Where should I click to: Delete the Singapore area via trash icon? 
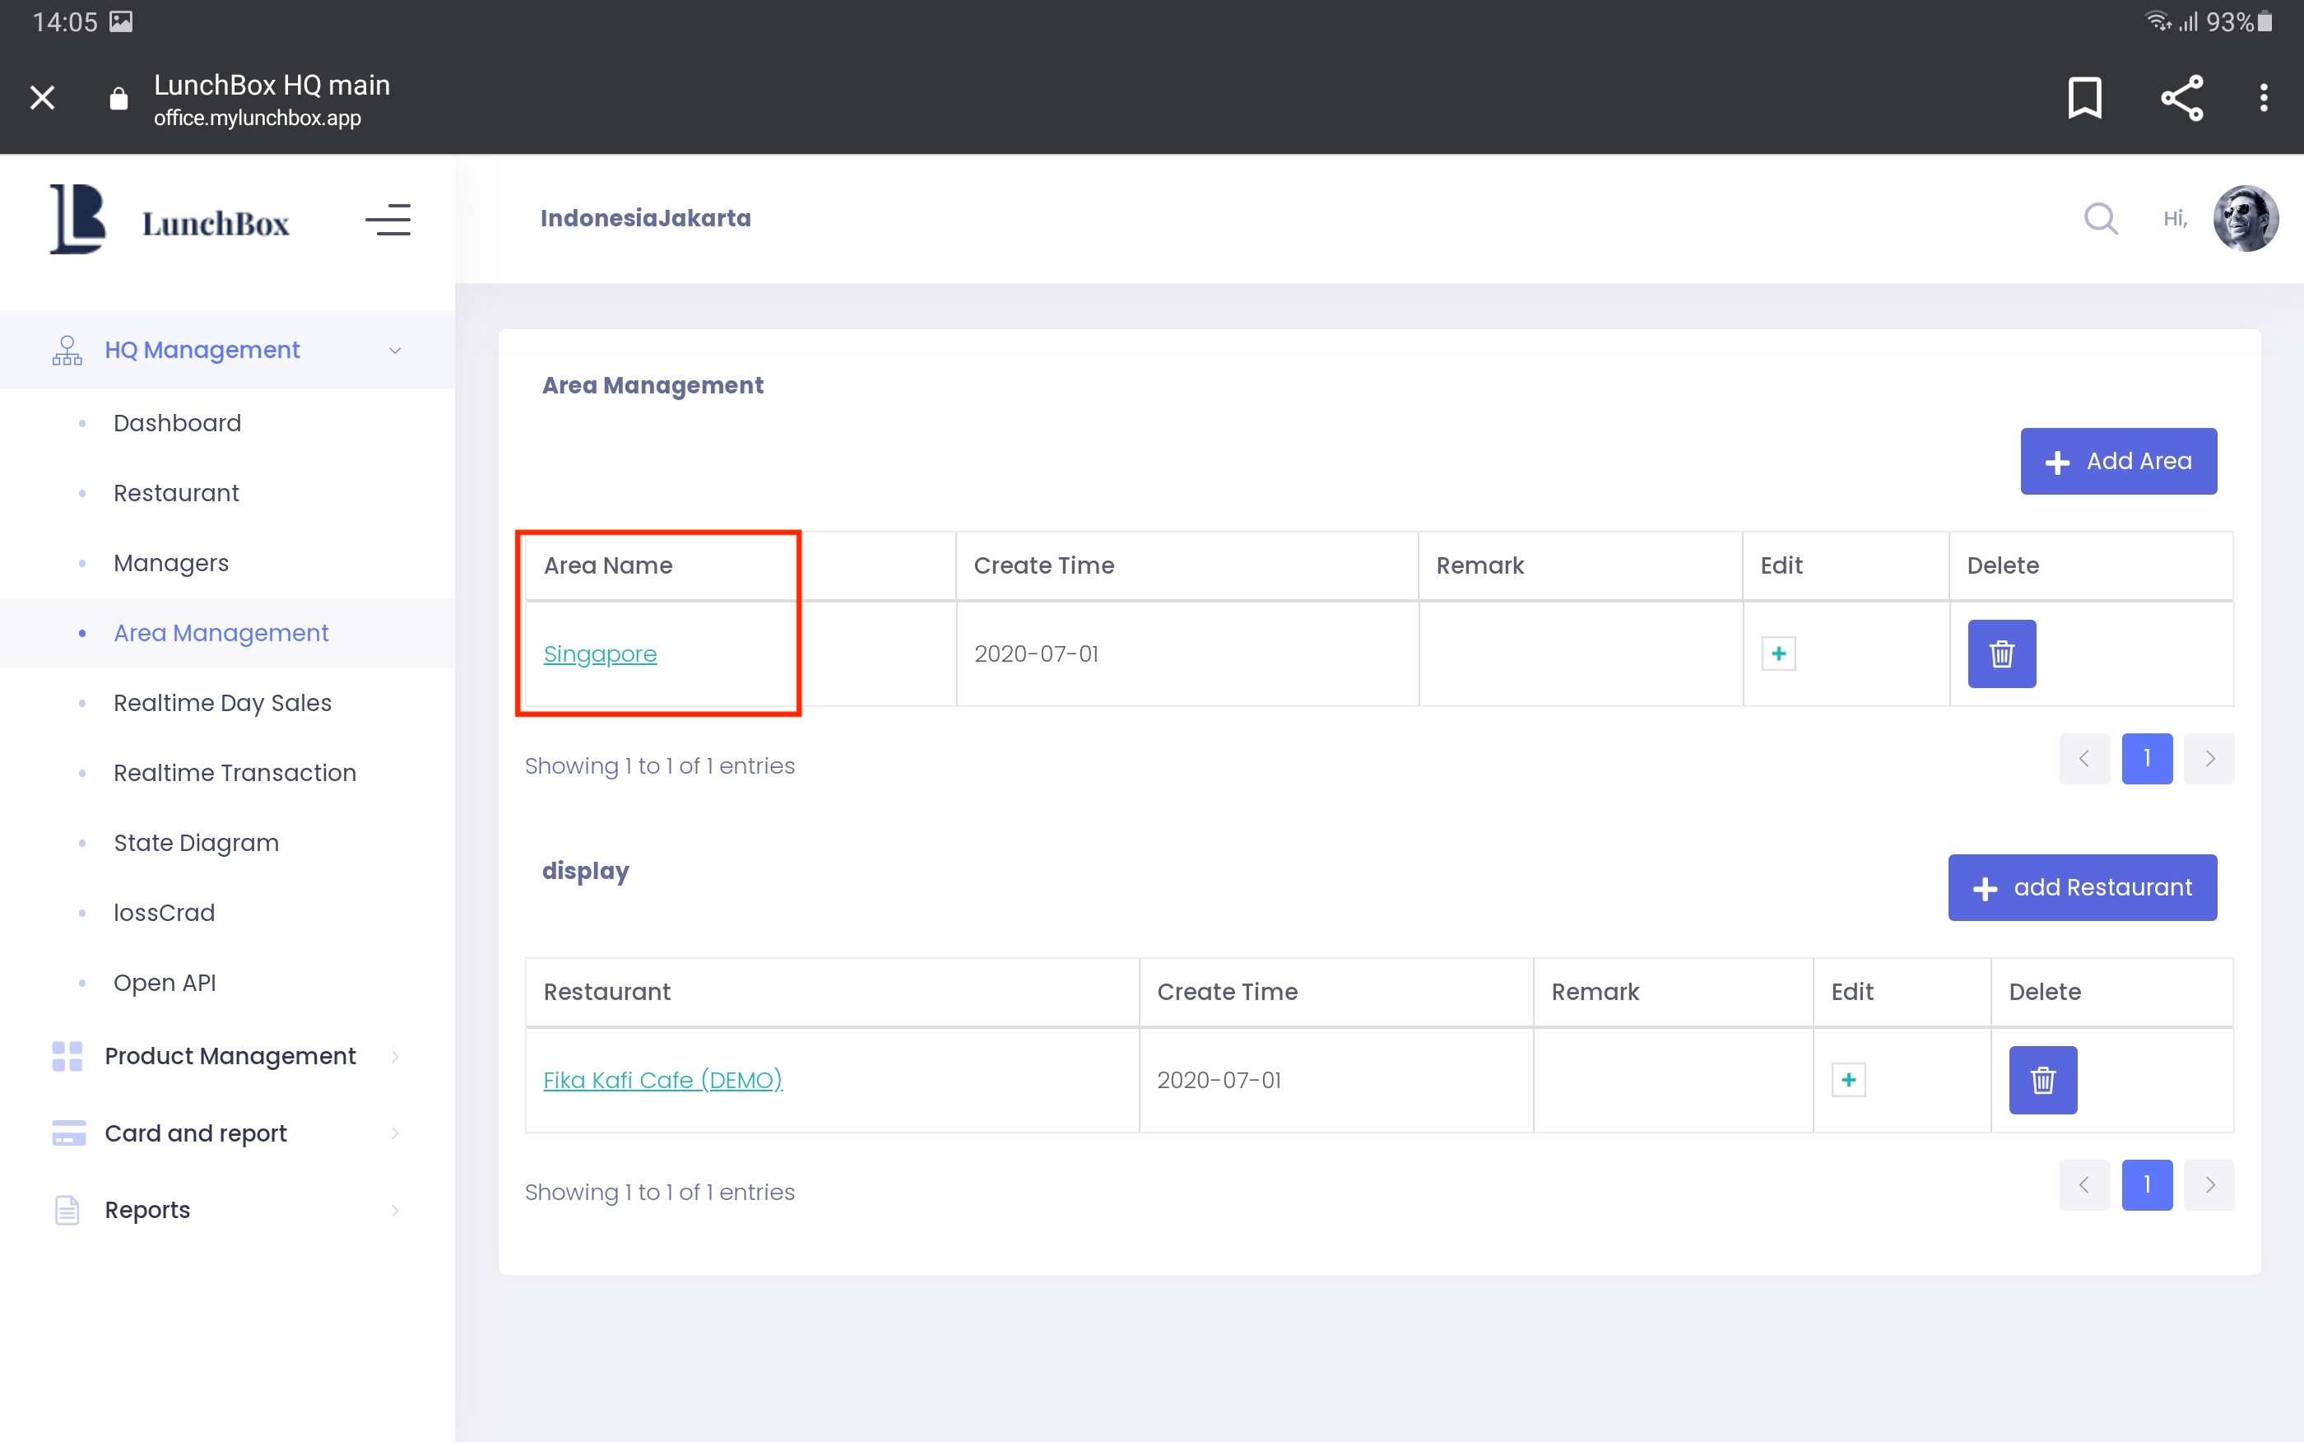click(2001, 654)
